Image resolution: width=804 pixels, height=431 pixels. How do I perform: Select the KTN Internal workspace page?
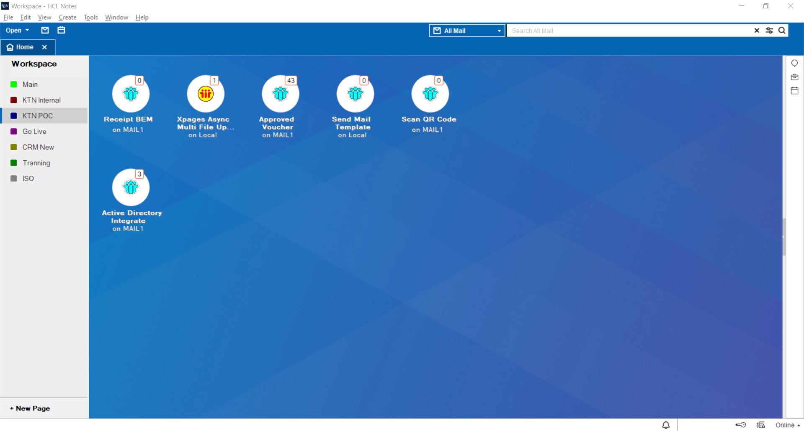pyautogui.click(x=44, y=100)
